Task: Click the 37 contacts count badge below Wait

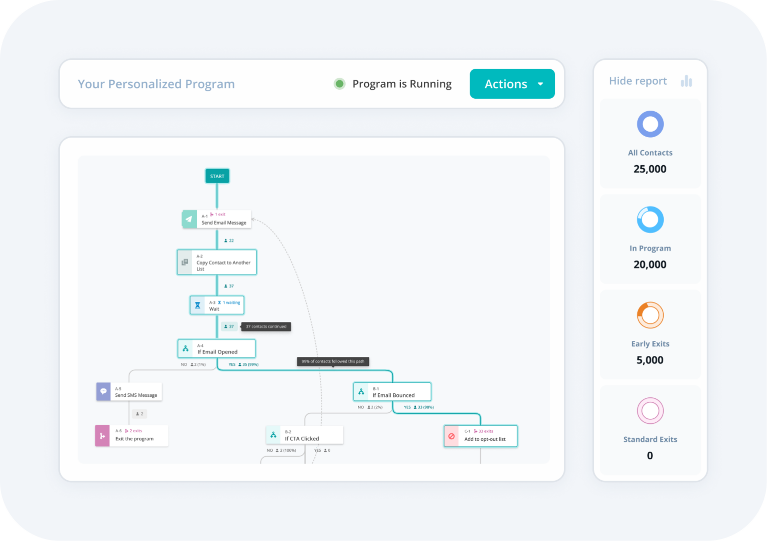Action: tap(229, 327)
